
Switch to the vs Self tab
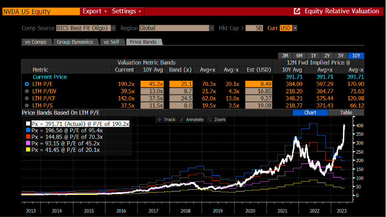[111, 42]
